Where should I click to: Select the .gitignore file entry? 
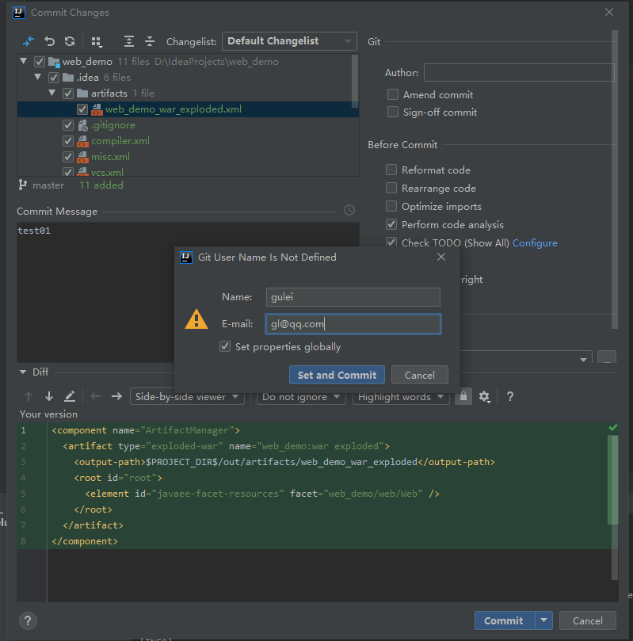click(113, 125)
